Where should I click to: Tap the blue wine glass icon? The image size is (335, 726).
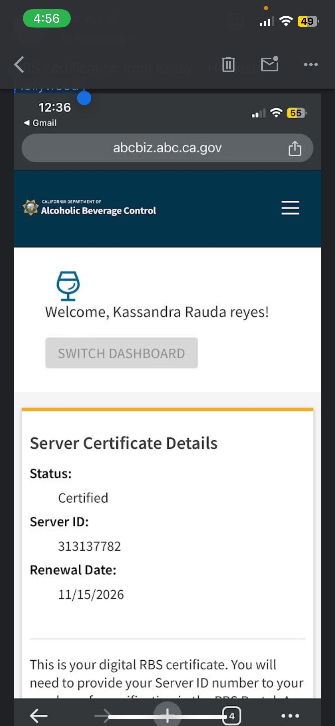click(x=68, y=286)
